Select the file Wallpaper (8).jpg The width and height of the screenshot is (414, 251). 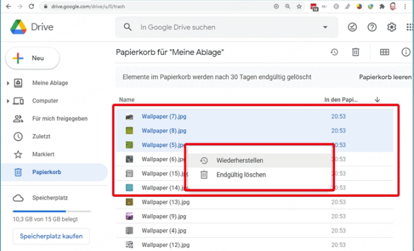pos(255,130)
